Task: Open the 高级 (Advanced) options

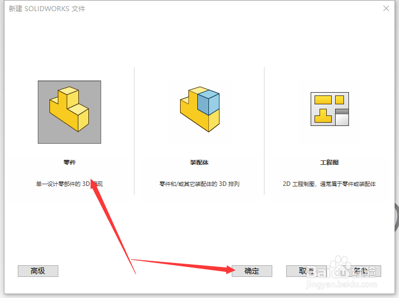Action: pyautogui.click(x=38, y=271)
